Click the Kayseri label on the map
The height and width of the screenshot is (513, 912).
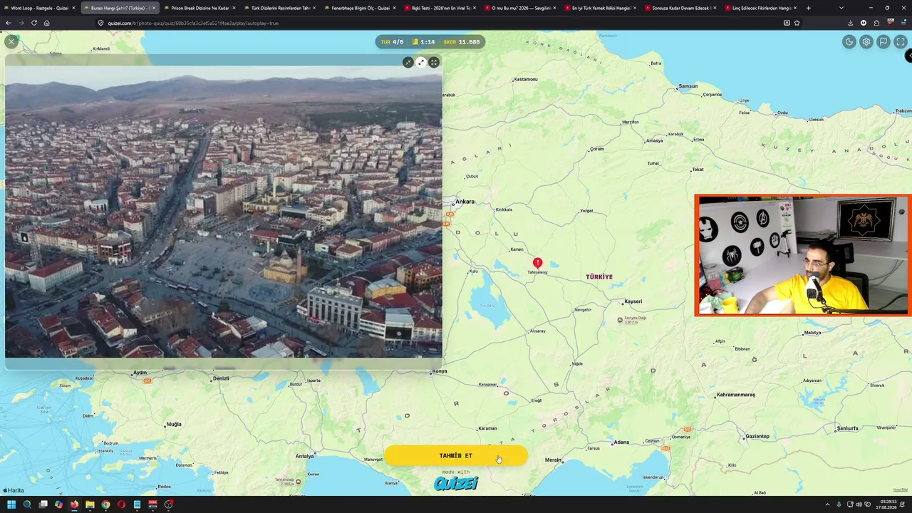coord(633,301)
